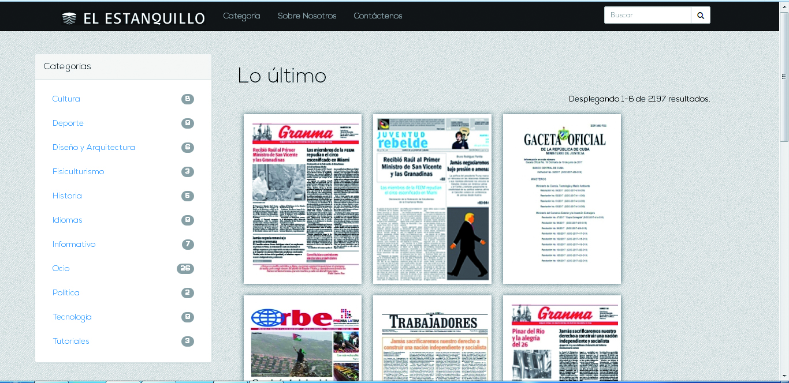This screenshot has height=383, width=789.
Task: Click the Categorias panel header
Action: [x=123, y=67]
